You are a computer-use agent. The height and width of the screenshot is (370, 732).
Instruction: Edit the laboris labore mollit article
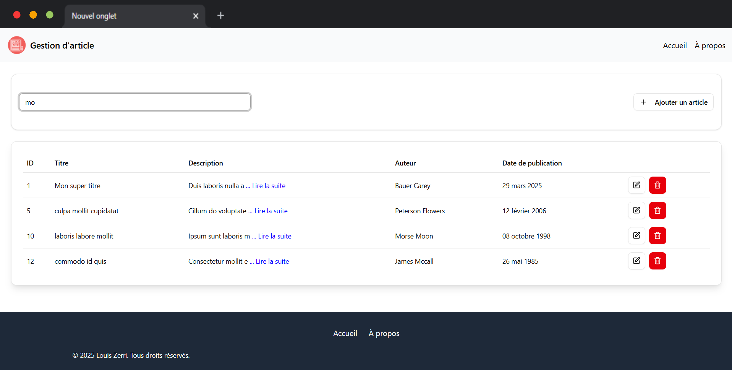pyautogui.click(x=636, y=236)
